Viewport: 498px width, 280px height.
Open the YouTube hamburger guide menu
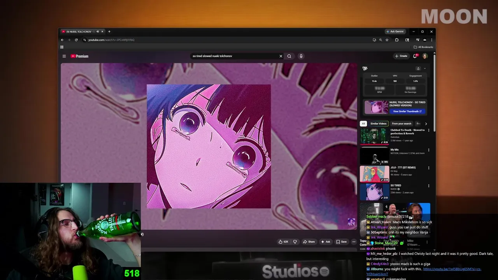pos(64,56)
